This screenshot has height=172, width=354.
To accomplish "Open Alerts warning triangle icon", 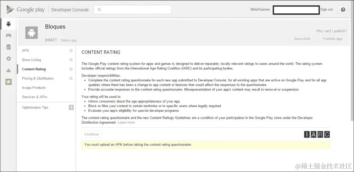I will [x=8, y=70].
